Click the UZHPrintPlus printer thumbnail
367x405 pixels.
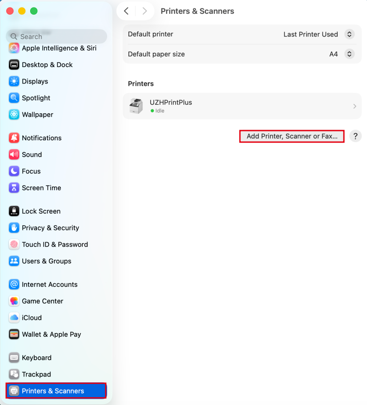[136, 106]
